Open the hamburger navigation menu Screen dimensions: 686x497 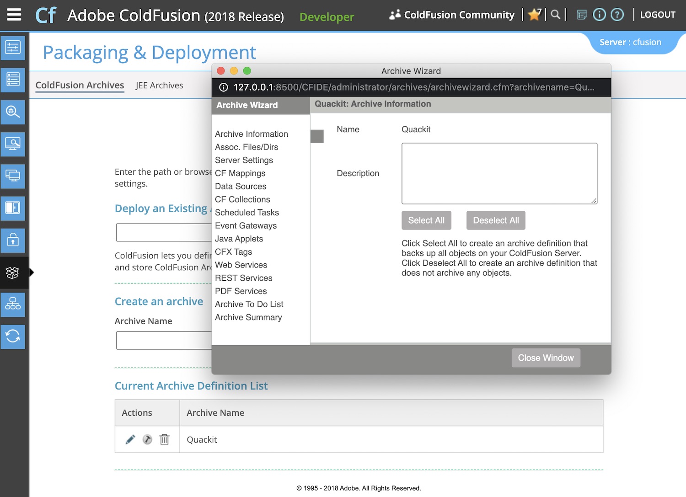(14, 15)
